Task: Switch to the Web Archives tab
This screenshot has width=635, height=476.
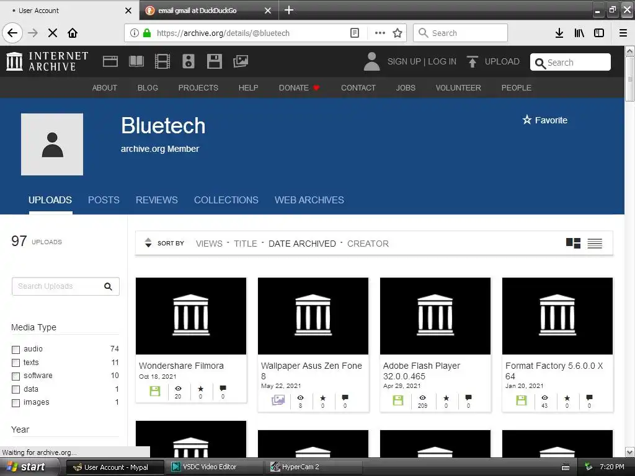Action: (309, 200)
